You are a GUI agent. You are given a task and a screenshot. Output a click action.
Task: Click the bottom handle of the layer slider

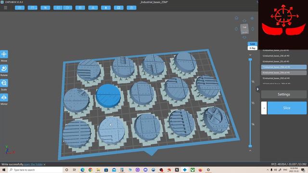(250, 146)
